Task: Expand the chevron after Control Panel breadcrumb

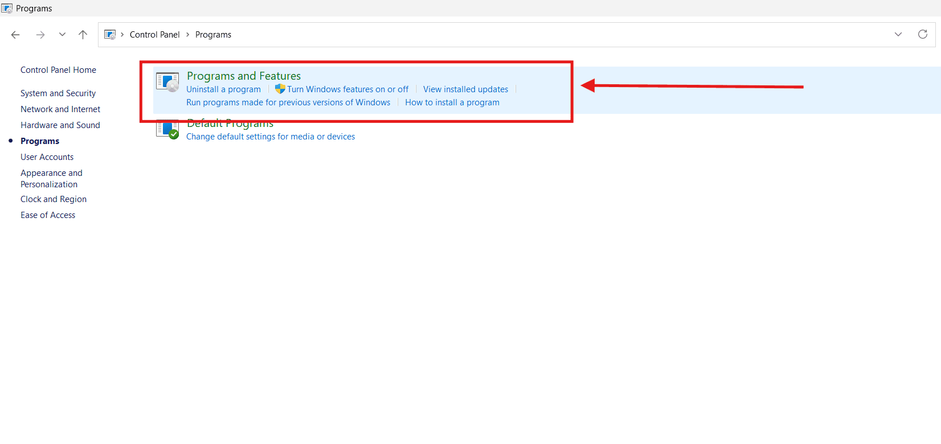Action: tap(187, 35)
